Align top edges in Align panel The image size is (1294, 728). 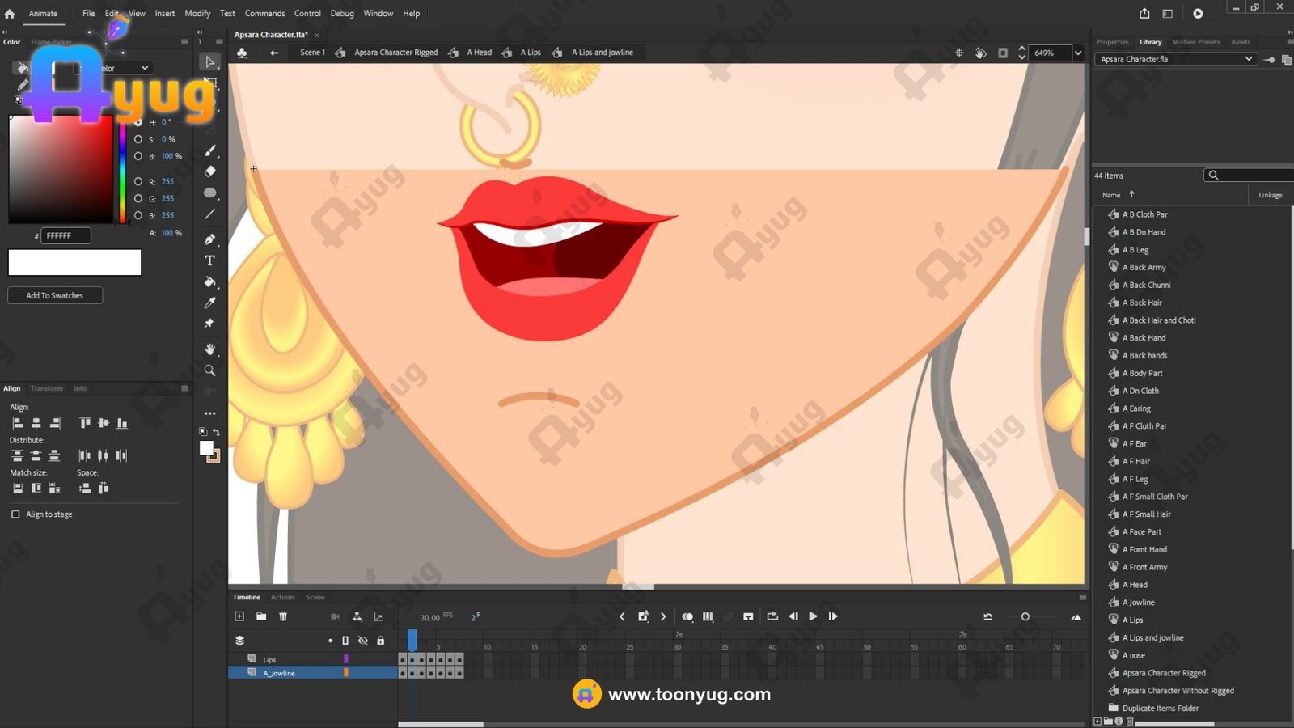click(85, 423)
